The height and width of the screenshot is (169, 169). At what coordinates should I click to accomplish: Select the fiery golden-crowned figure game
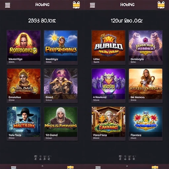click(x=24, y=85)
